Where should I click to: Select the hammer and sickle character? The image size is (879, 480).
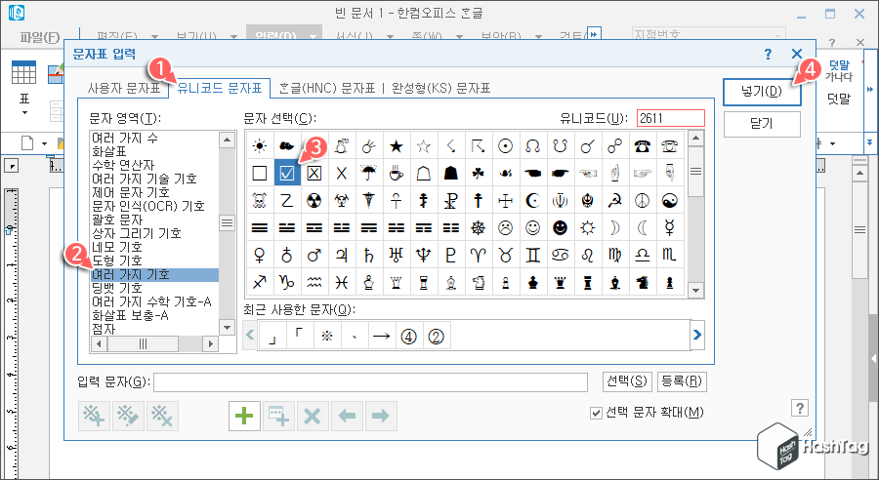point(615,201)
